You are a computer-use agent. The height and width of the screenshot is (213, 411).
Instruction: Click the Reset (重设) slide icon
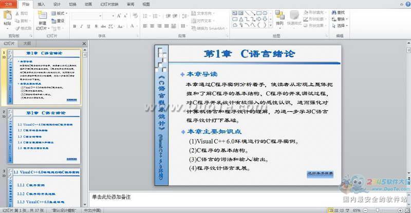[54, 21]
